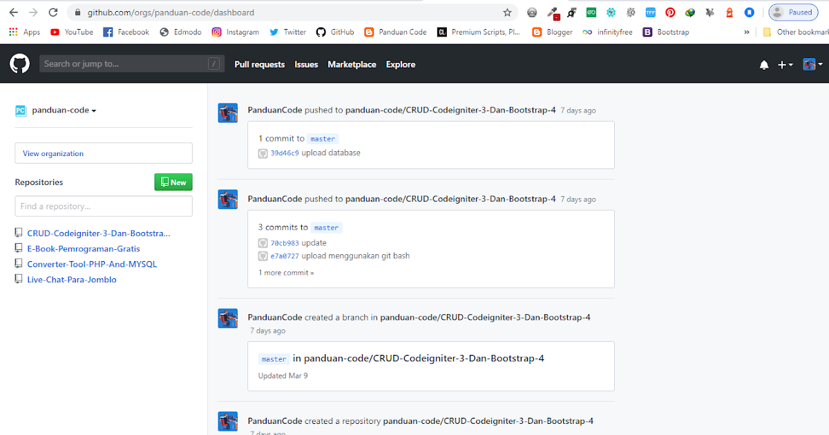Click the panduan-code organization avatar in sidebar
The height and width of the screenshot is (435, 829).
20,110
